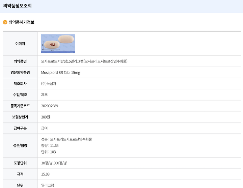Viewport: 243px width, 188px height.
Task: Click the orange arrow icon beside 의약품허가정보
Action: tap(5, 22)
